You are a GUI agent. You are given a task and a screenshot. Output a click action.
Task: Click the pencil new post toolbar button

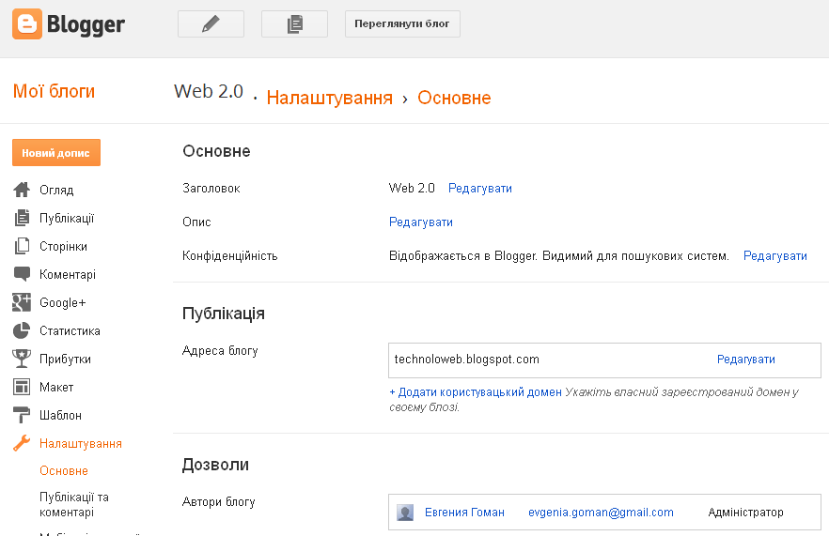[x=211, y=23]
